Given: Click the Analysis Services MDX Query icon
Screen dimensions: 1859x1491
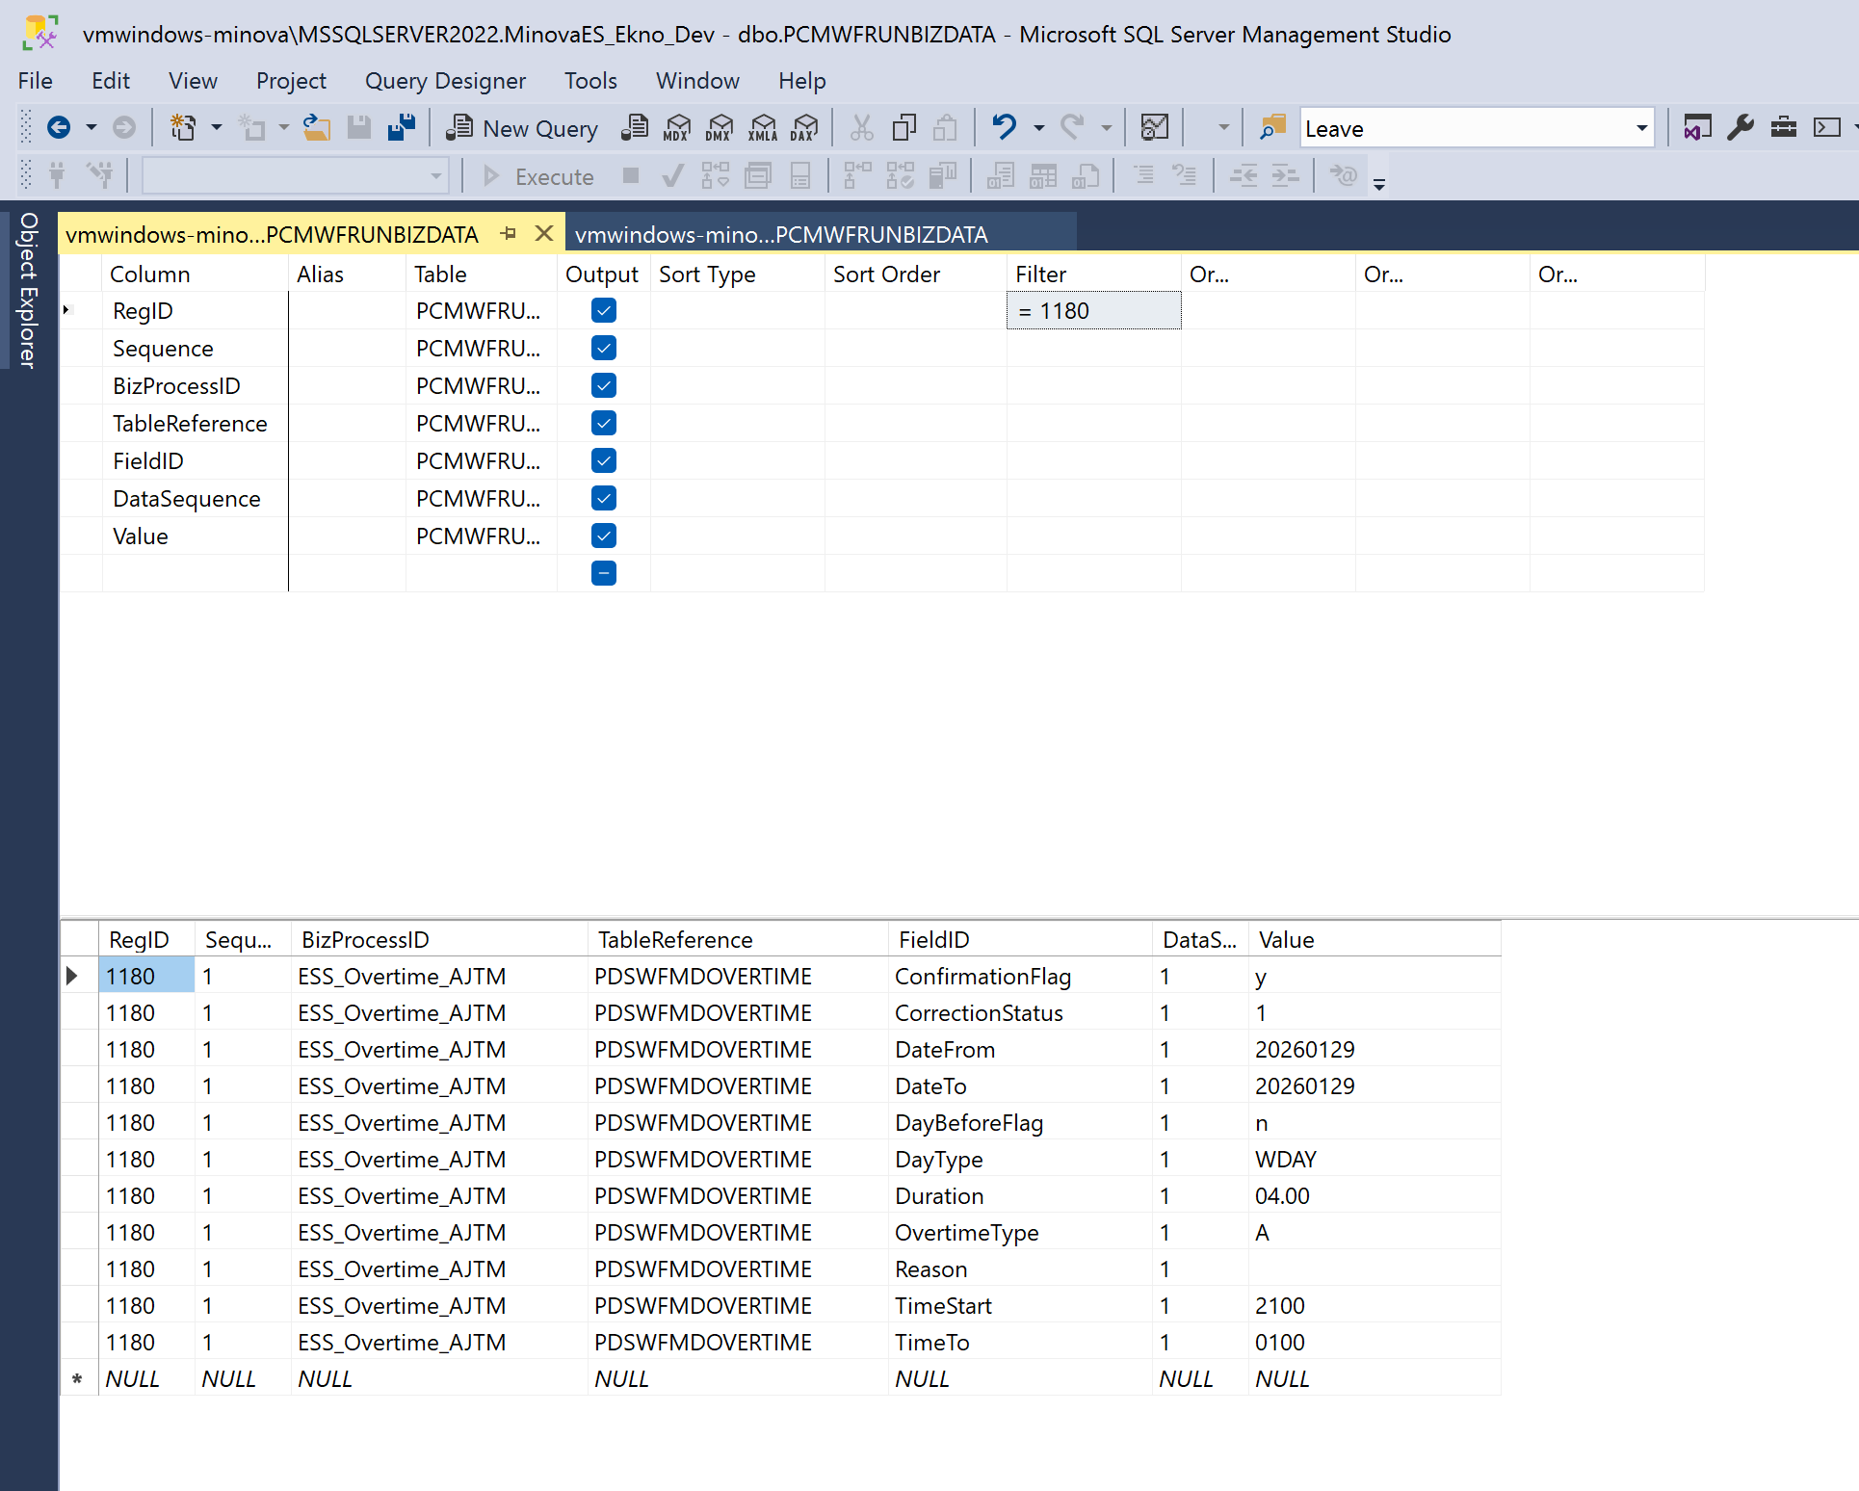Looking at the screenshot, I should coord(677,128).
